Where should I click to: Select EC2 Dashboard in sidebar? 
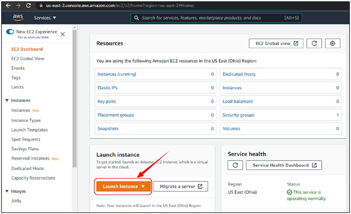27,49
